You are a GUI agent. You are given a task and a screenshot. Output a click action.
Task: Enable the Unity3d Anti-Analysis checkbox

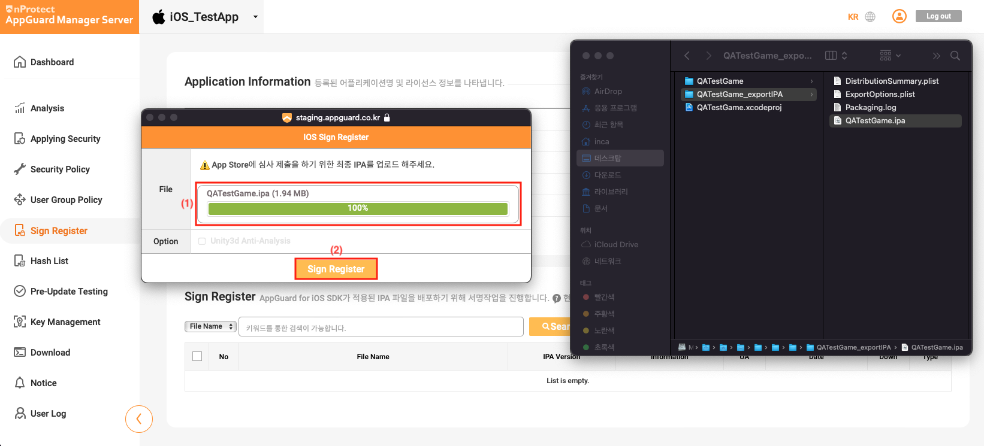[x=202, y=241]
